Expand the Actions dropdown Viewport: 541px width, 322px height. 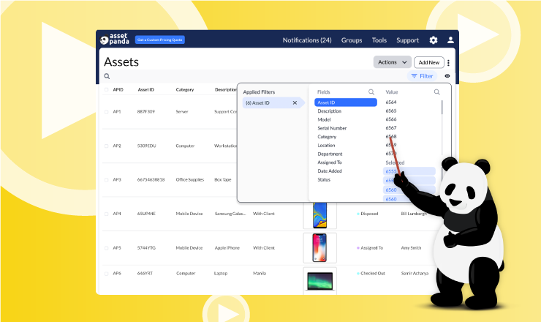point(393,62)
